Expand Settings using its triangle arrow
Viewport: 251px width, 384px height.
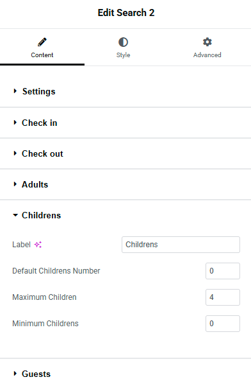(x=15, y=91)
